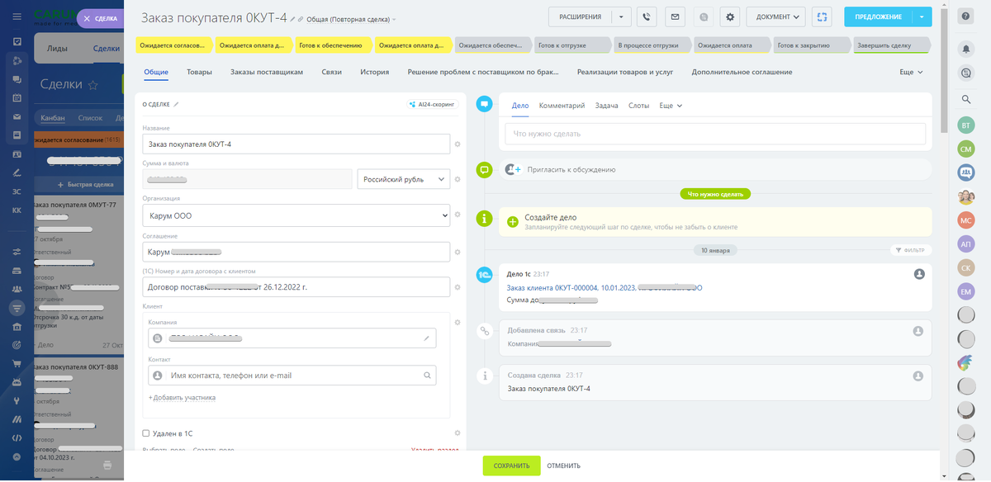Open arrow dropdown next to Предложение

coord(922,17)
